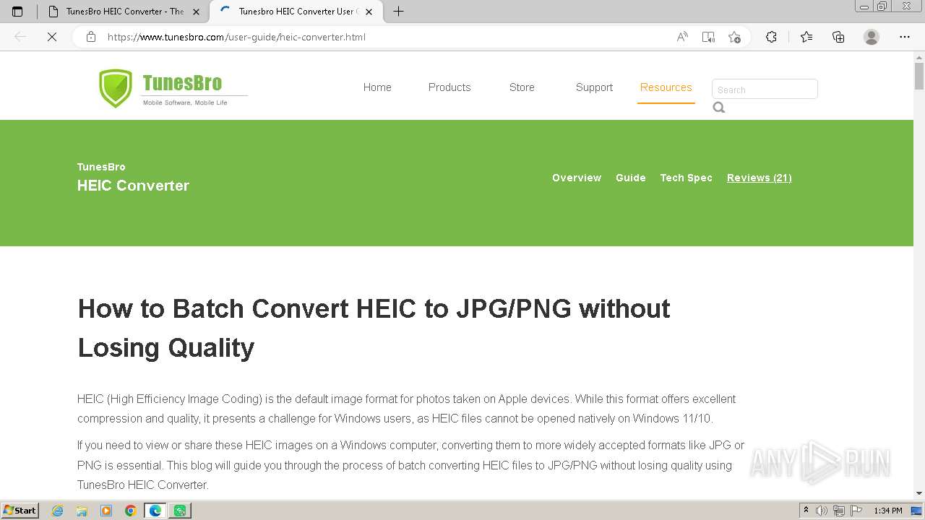Open the Reviews (21) link

[x=760, y=178]
